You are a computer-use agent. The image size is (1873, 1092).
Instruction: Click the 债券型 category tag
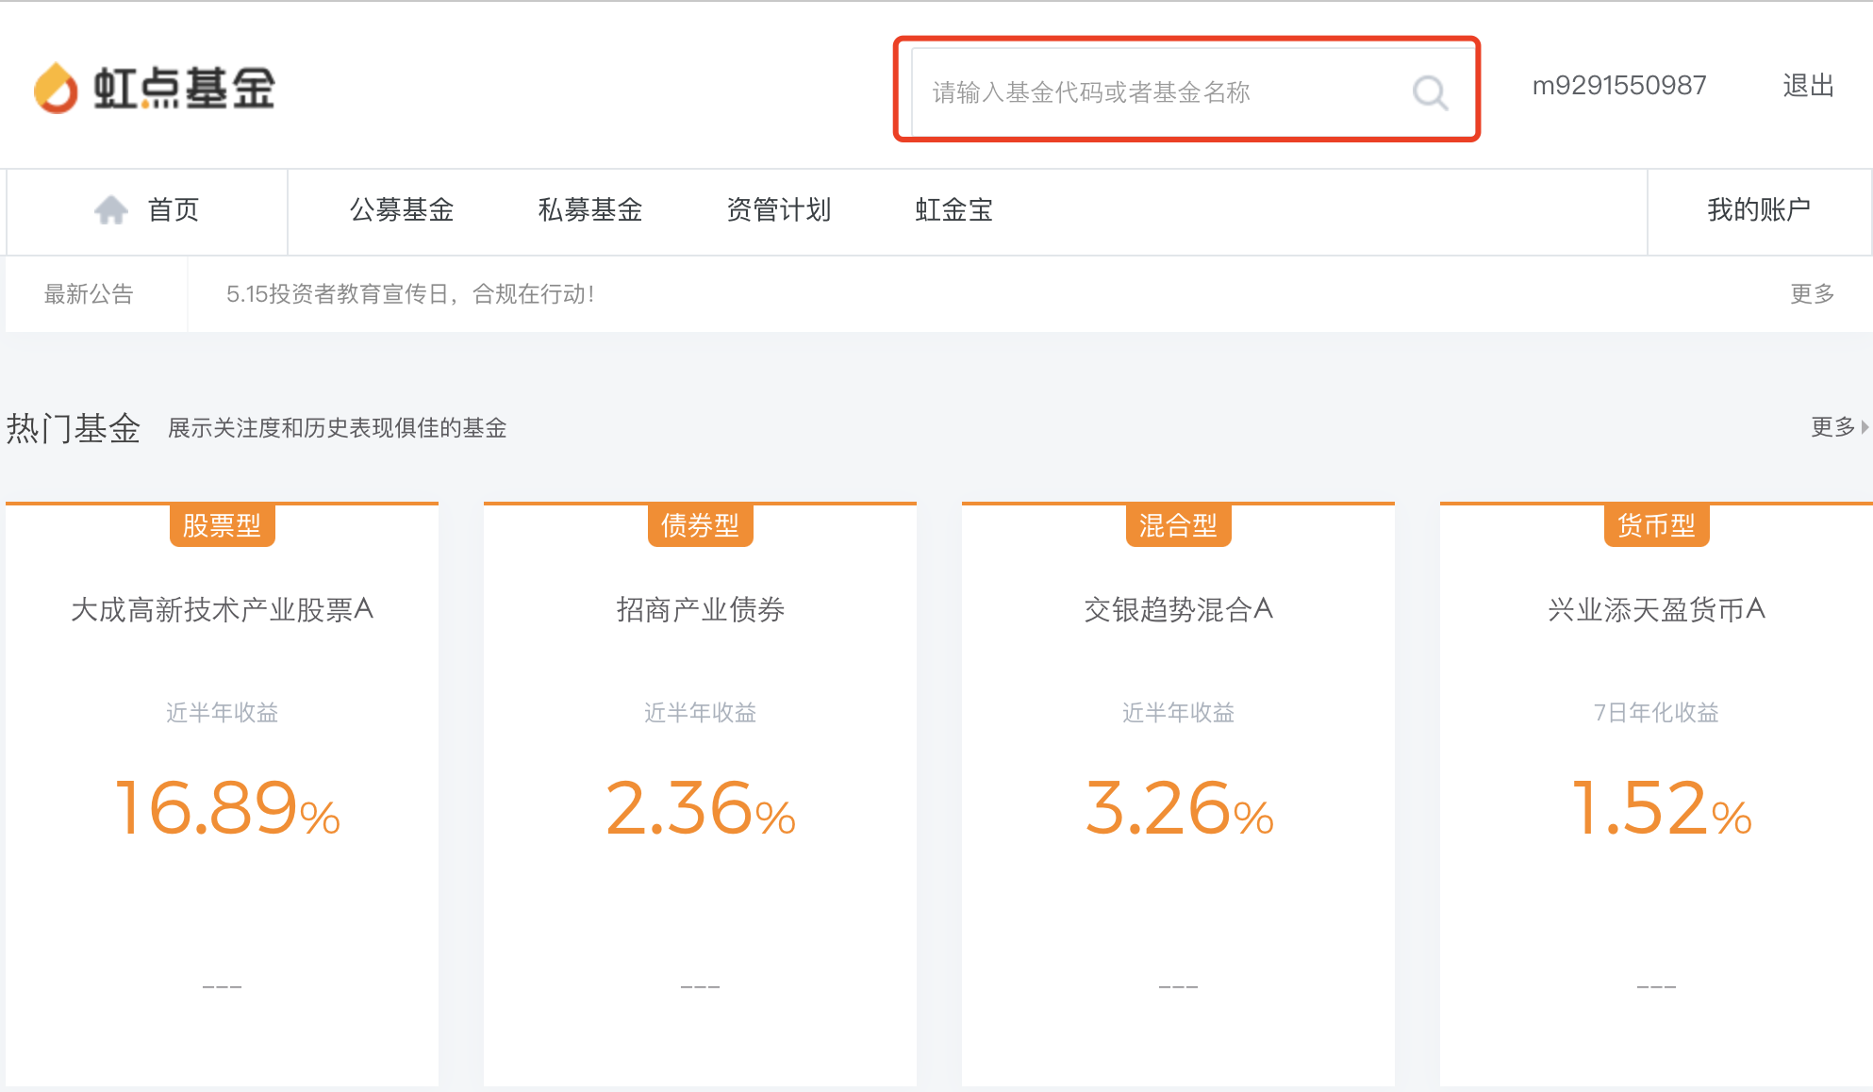pos(700,525)
